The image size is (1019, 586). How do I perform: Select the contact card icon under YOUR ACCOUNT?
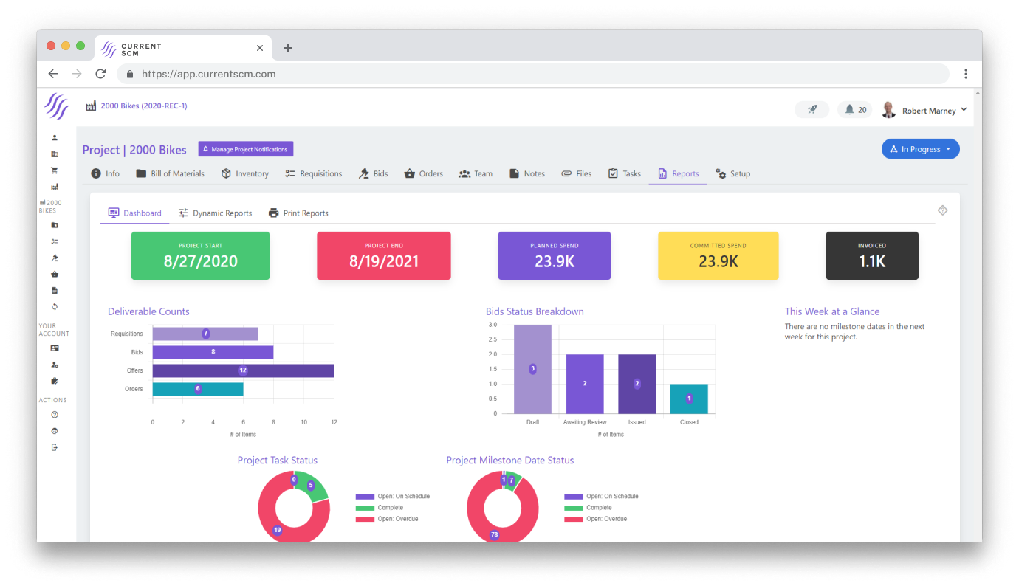coord(55,347)
